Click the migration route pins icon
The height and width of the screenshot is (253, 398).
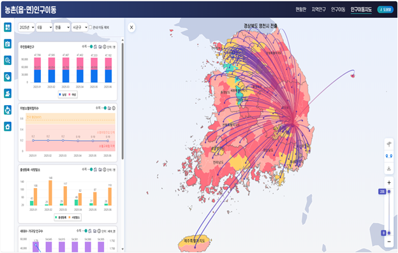coord(389,156)
